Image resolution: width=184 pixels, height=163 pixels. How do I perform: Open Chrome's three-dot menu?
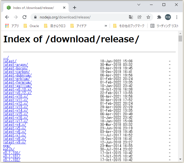(x=177, y=17)
